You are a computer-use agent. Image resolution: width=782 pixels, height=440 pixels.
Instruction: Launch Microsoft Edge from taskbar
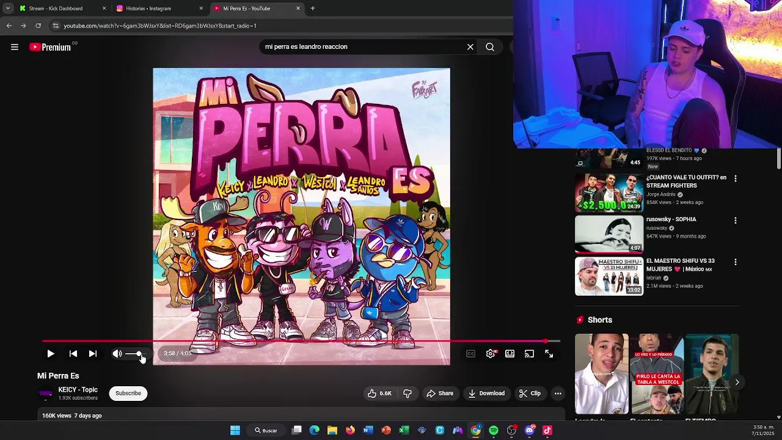[315, 430]
